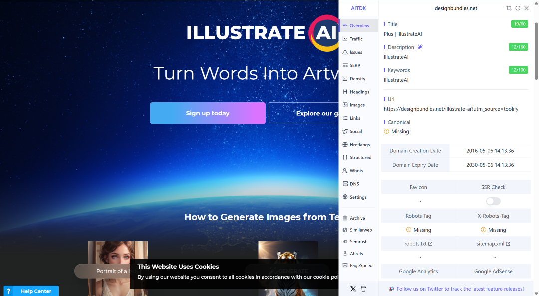Click the portrait of a lady thumbnail
This screenshot has width=539, height=296.
pyautogui.click(x=118, y=269)
